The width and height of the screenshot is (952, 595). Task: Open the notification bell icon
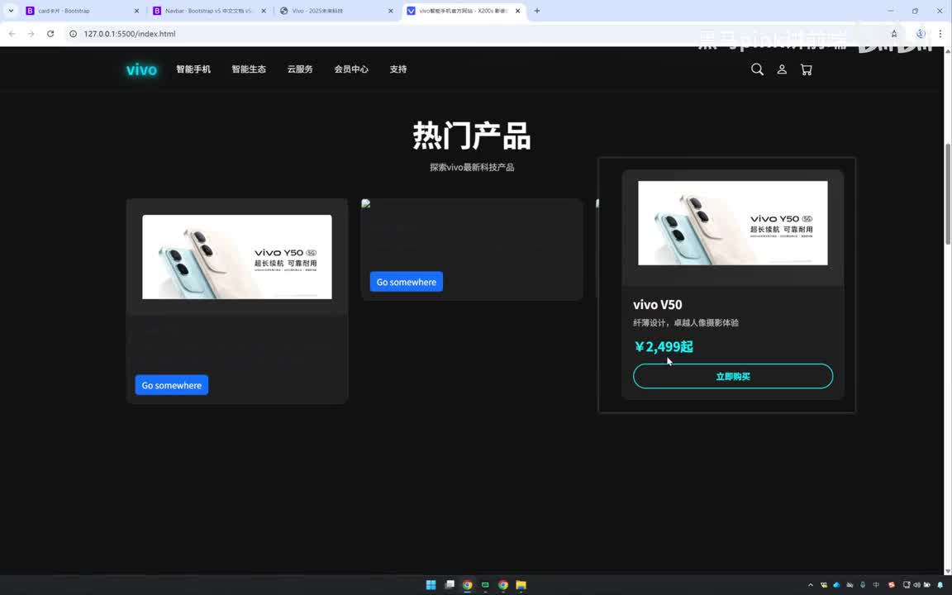coord(940,585)
